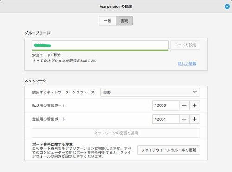Click the コードを設定 button
The width and height of the screenshot is (232, 172).
click(x=185, y=45)
